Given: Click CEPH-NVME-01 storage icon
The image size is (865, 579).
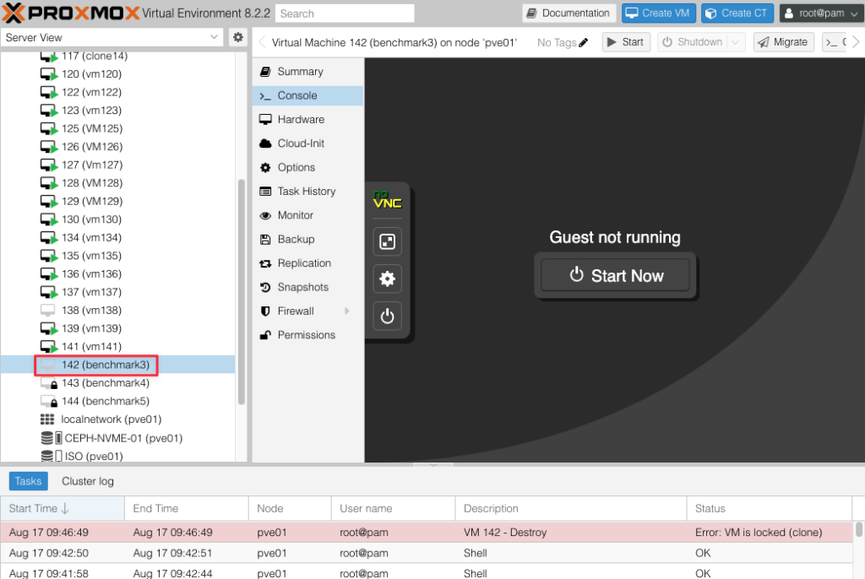Looking at the screenshot, I should [x=52, y=438].
